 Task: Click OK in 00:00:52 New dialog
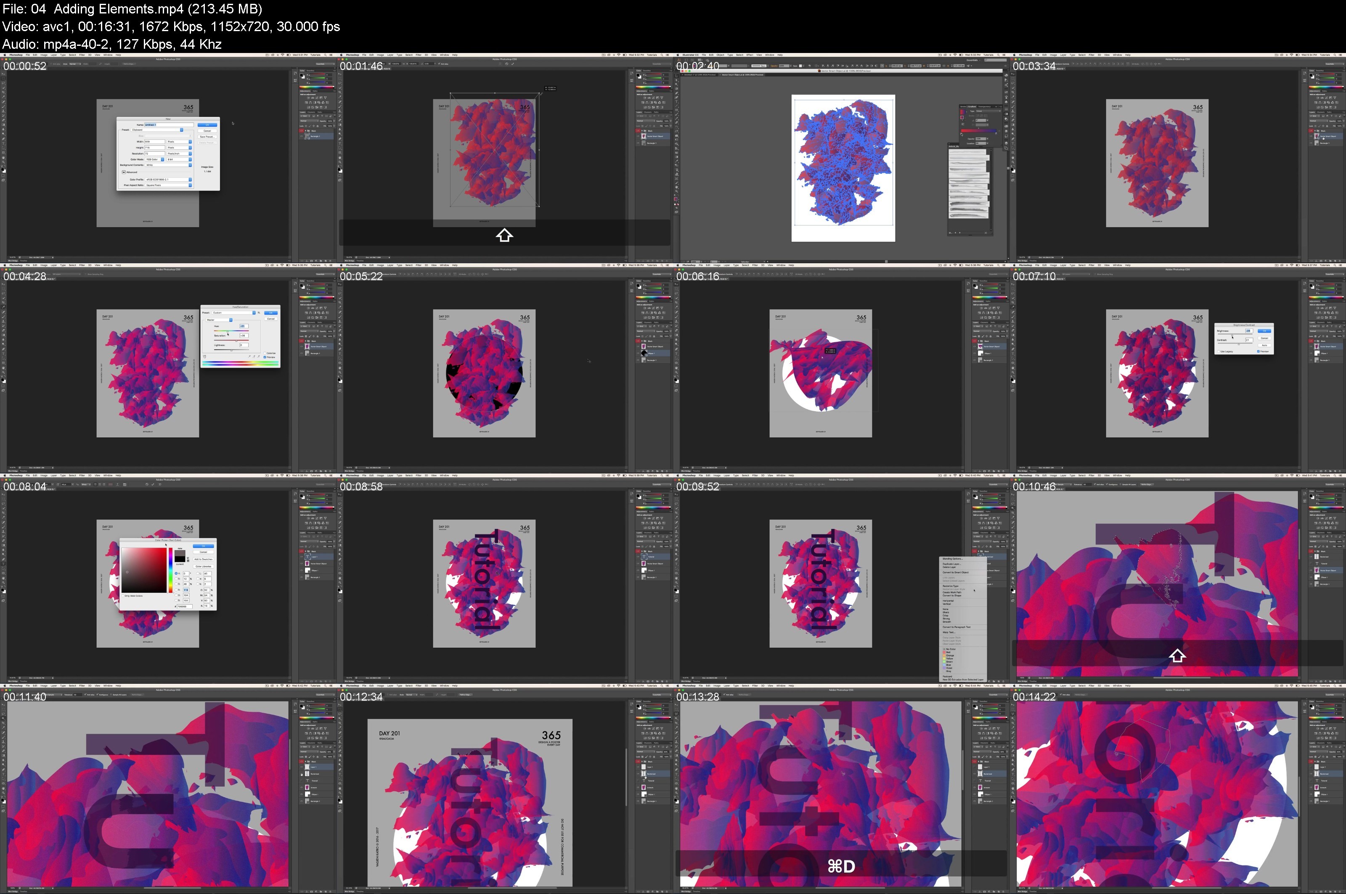point(208,125)
